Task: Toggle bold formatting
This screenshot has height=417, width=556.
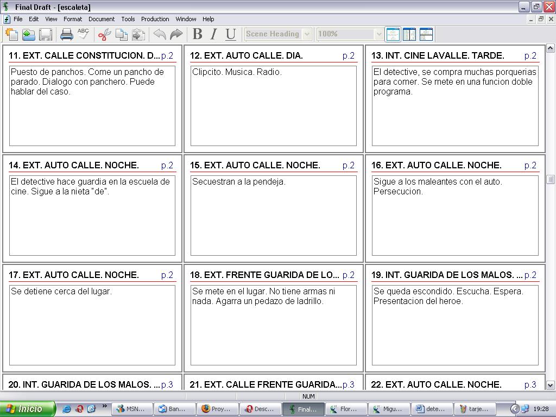Action: tap(198, 34)
